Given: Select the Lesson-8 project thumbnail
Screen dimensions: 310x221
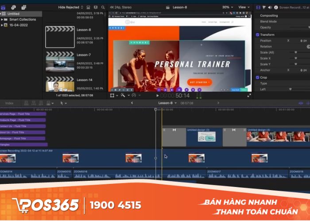Looking at the screenshot, I should 60,37.
